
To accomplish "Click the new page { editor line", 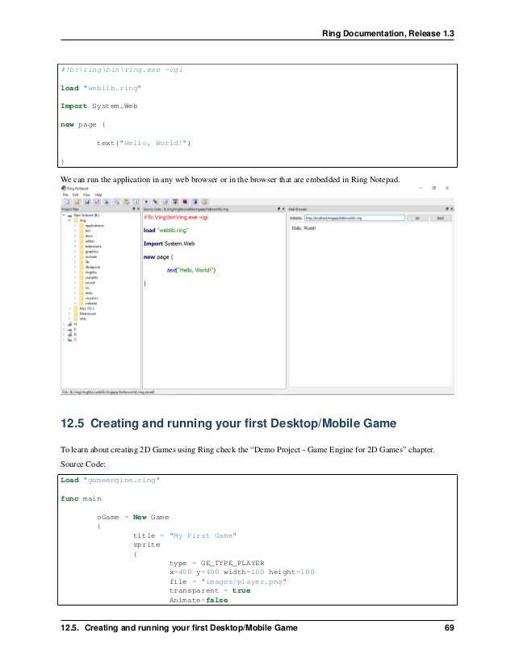I will (158, 257).
